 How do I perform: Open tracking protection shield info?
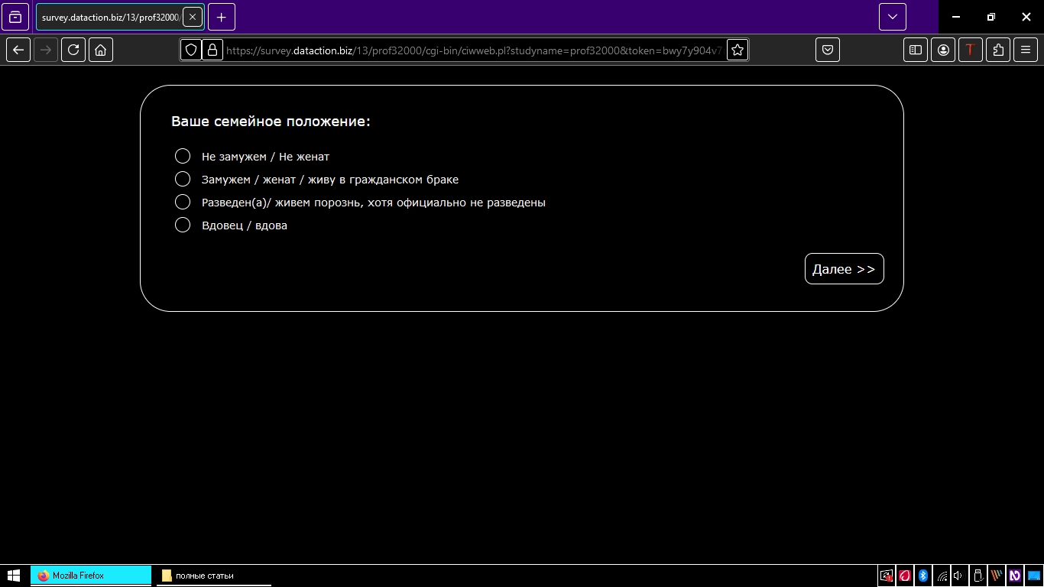pos(191,50)
